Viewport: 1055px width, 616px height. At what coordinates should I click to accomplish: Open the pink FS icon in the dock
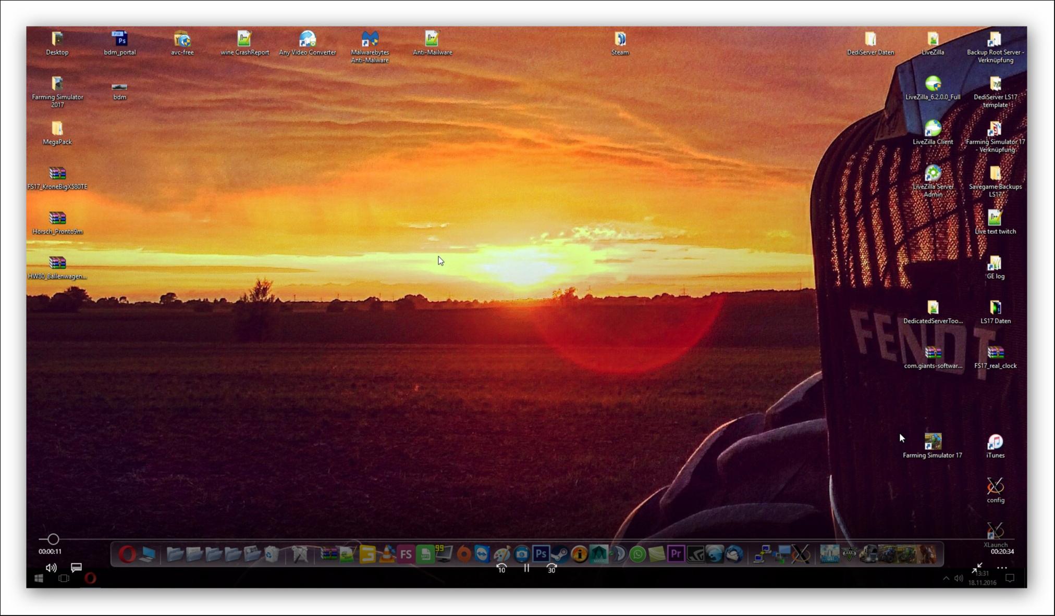(x=406, y=554)
